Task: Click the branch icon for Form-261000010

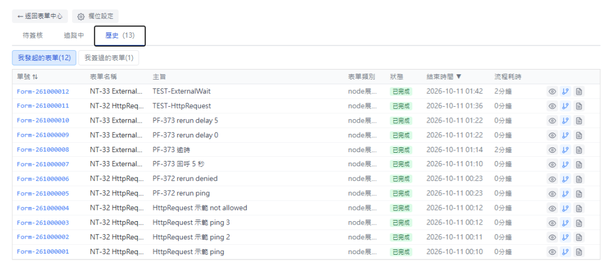Action: (566, 120)
